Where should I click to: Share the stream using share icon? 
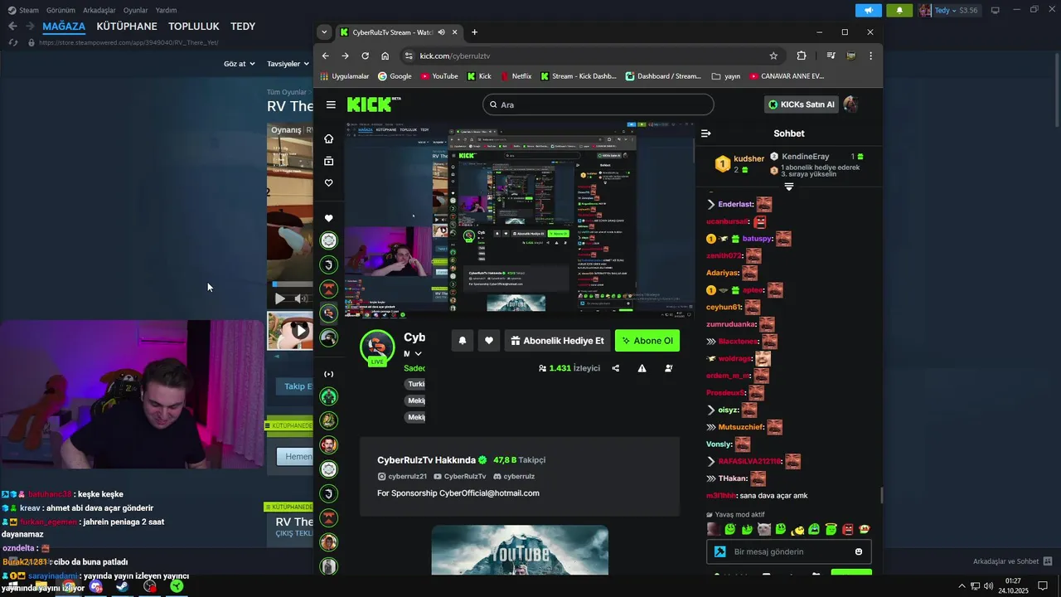616,368
